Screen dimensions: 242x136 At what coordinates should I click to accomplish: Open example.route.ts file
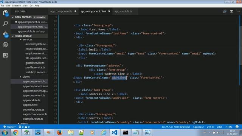(33, 119)
